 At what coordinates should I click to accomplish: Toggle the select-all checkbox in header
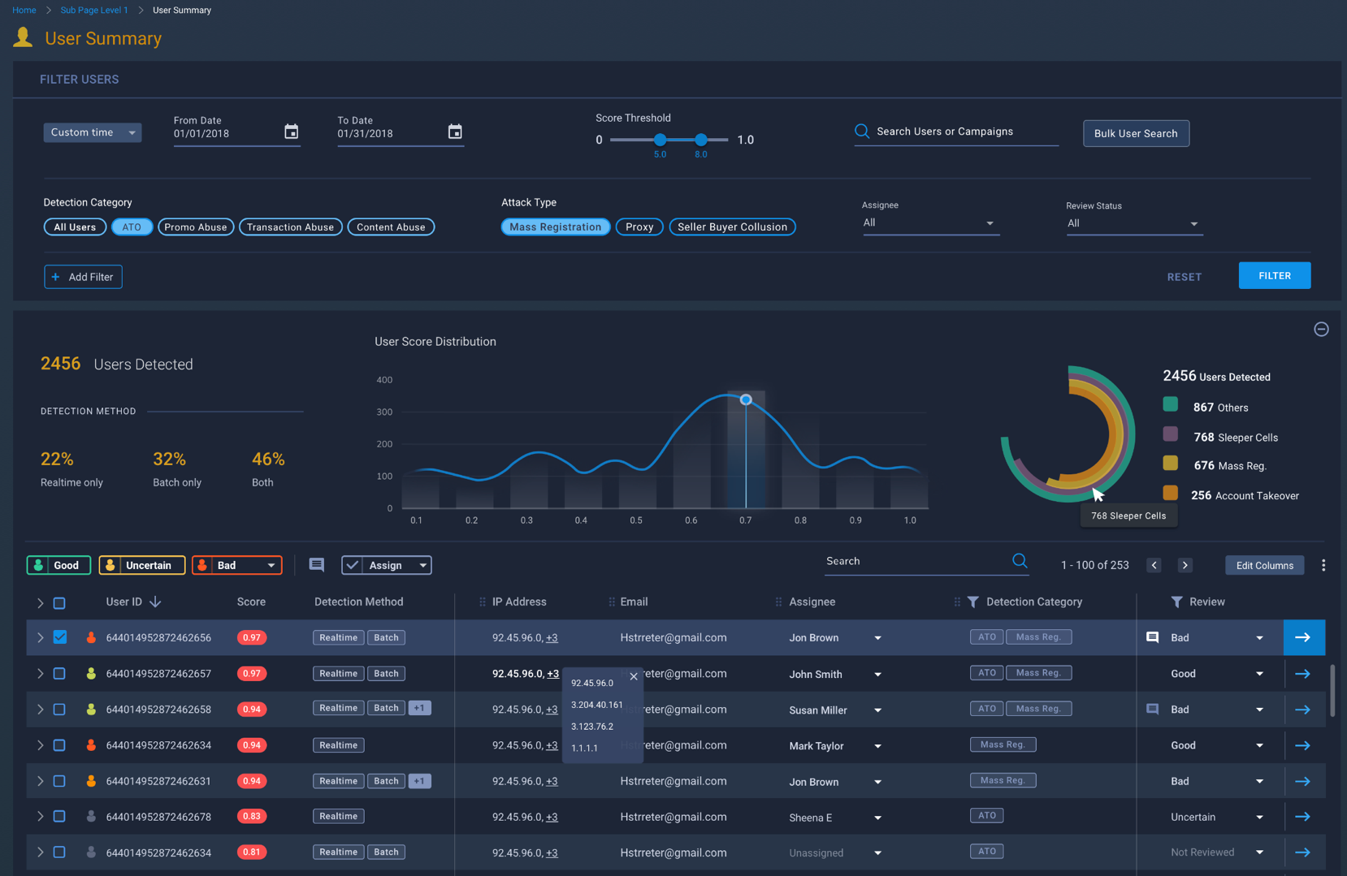(x=59, y=602)
